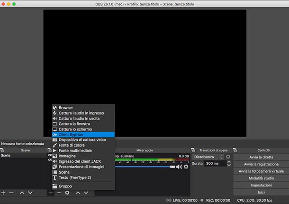Click the CPU usage status text
The image size is (289, 204).
(x=254, y=200)
